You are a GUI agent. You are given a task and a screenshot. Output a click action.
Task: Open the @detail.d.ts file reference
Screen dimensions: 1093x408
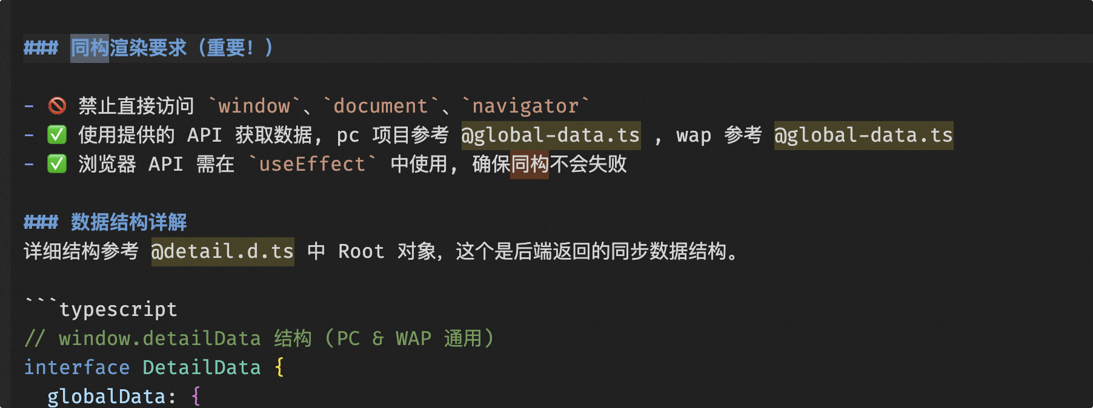coord(222,251)
